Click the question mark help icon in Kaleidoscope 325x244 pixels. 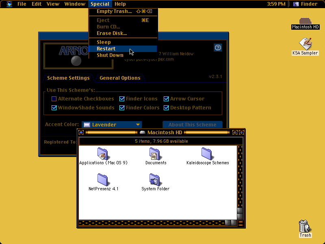point(218,48)
